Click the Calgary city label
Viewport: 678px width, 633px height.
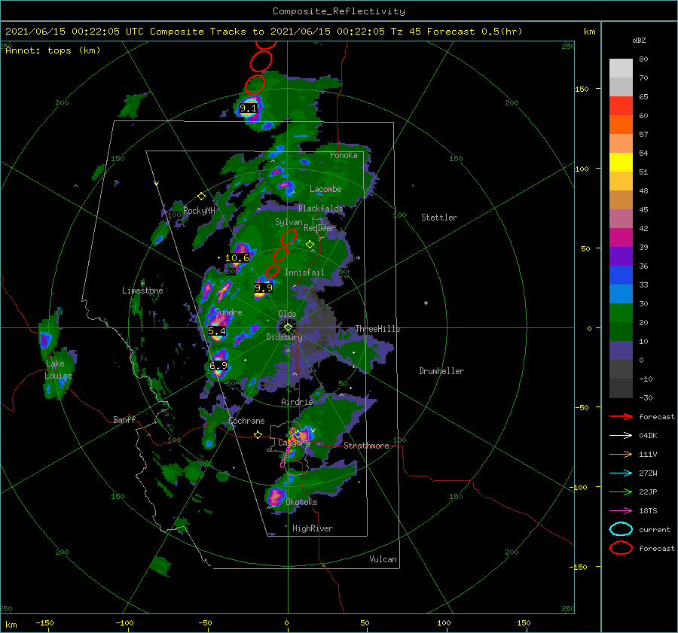tap(294, 443)
